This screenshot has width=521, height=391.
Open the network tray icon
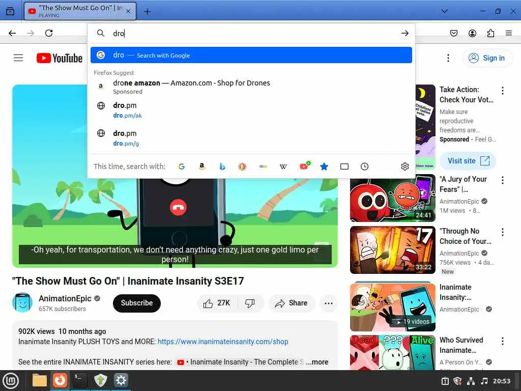[471, 381]
